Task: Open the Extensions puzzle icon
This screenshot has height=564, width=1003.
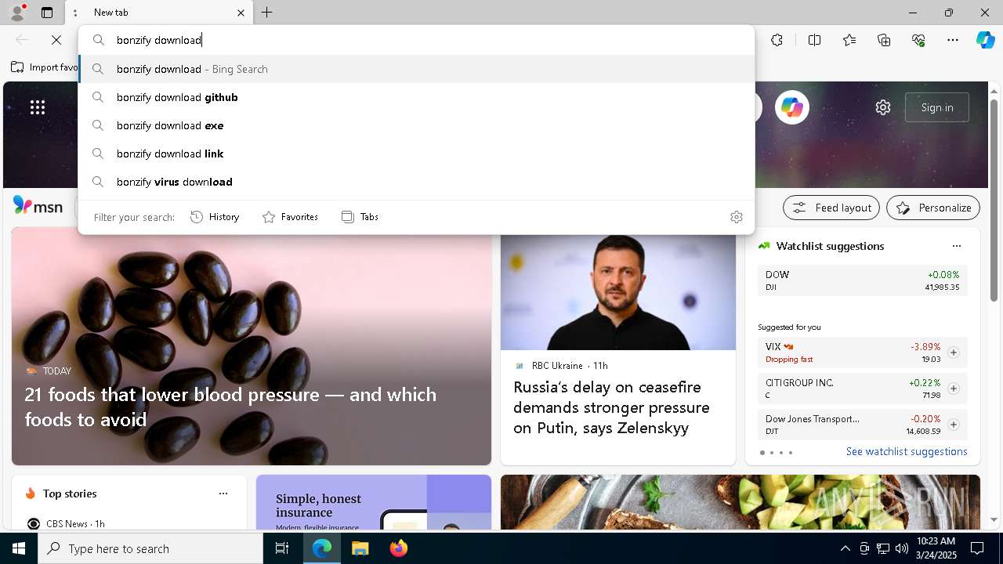Action: click(x=777, y=40)
